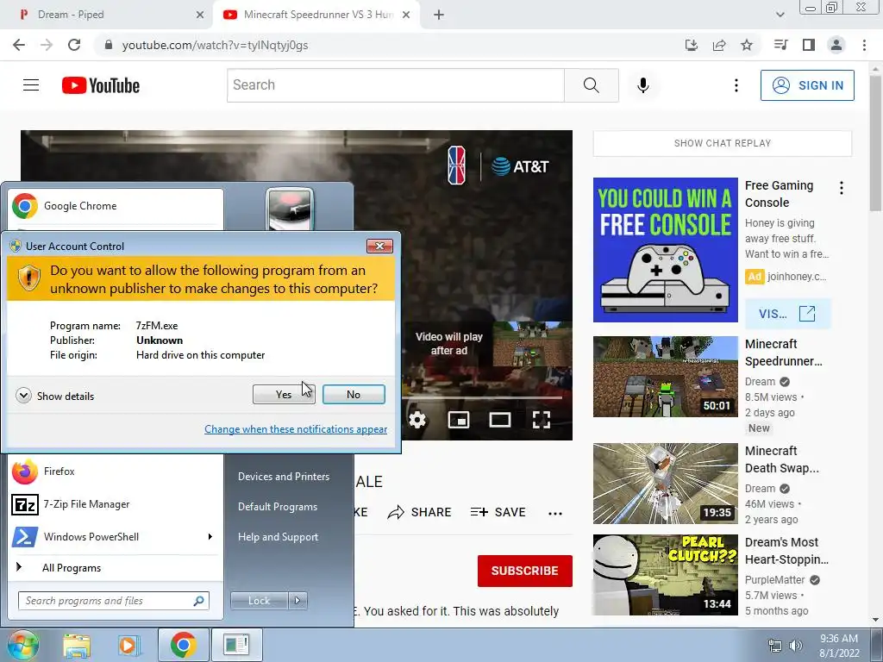Screen dimensions: 883x662
Task: Open 'Change when these notifications appear' link
Action: coord(296,429)
